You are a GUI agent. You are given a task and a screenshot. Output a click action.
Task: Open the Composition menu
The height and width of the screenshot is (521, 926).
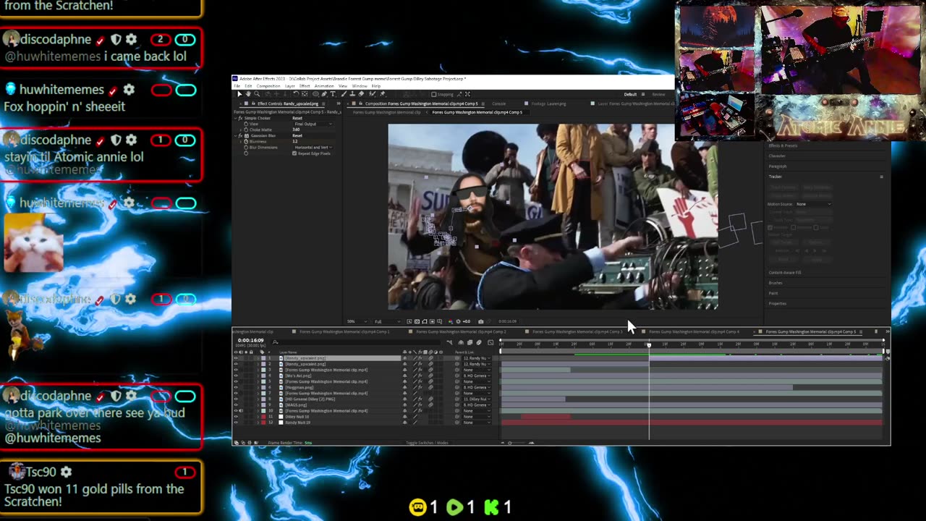(x=268, y=86)
